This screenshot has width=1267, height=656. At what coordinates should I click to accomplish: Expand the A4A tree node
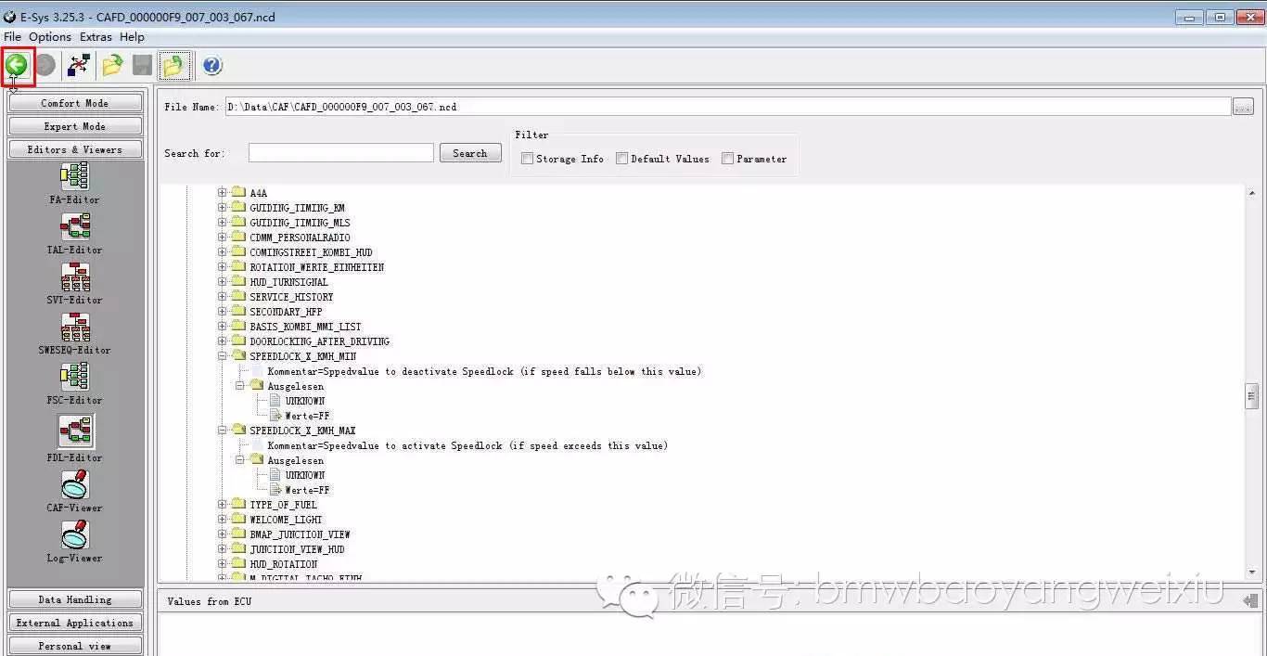(x=223, y=193)
